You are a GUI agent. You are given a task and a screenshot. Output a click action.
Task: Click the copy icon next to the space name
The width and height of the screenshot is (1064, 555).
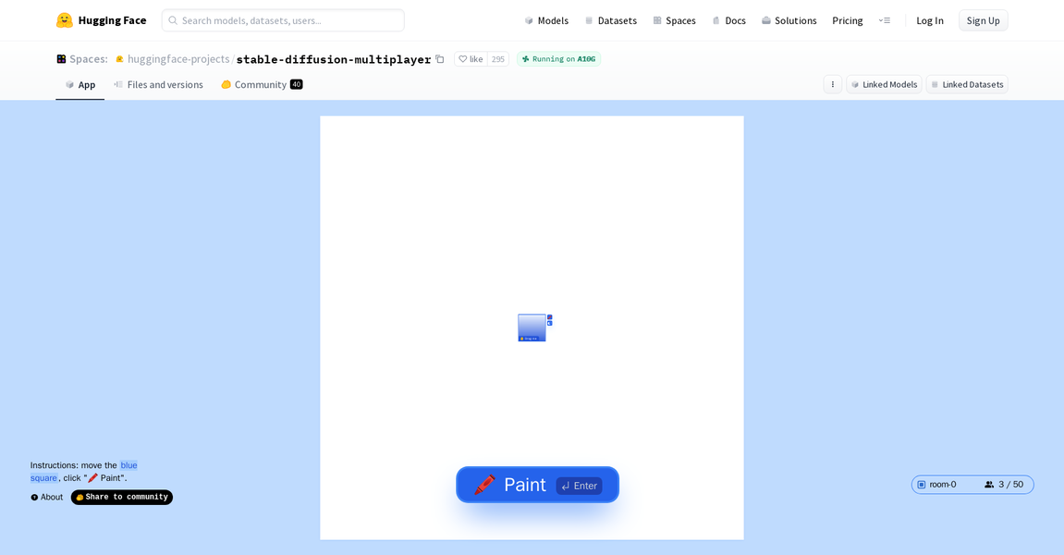click(440, 58)
